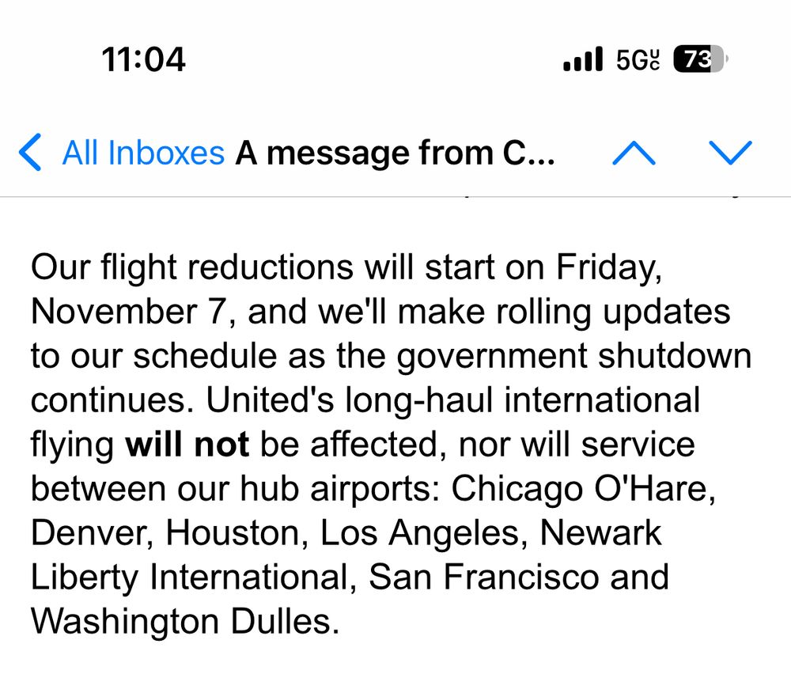Tap the down chevron for next message
The image size is (791, 693).
pyautogui.click(x=732, y=153)
